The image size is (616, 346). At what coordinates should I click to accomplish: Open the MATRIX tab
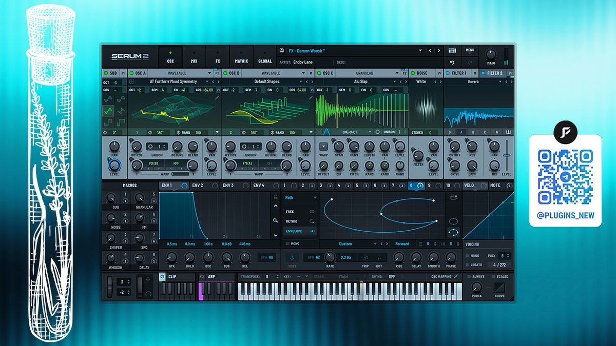tap(241, 56)
